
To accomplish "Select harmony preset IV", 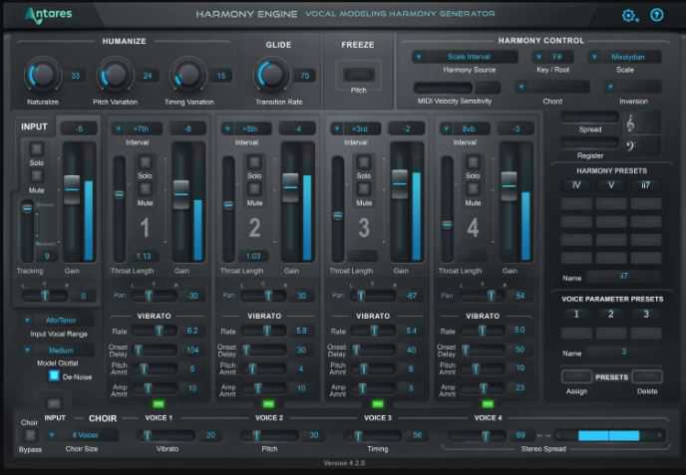I will (576, 185).
